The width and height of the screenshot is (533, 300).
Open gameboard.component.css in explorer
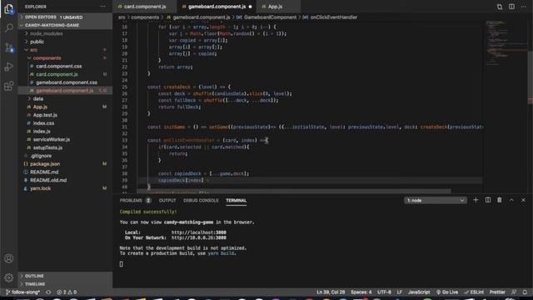pos(65,82)
